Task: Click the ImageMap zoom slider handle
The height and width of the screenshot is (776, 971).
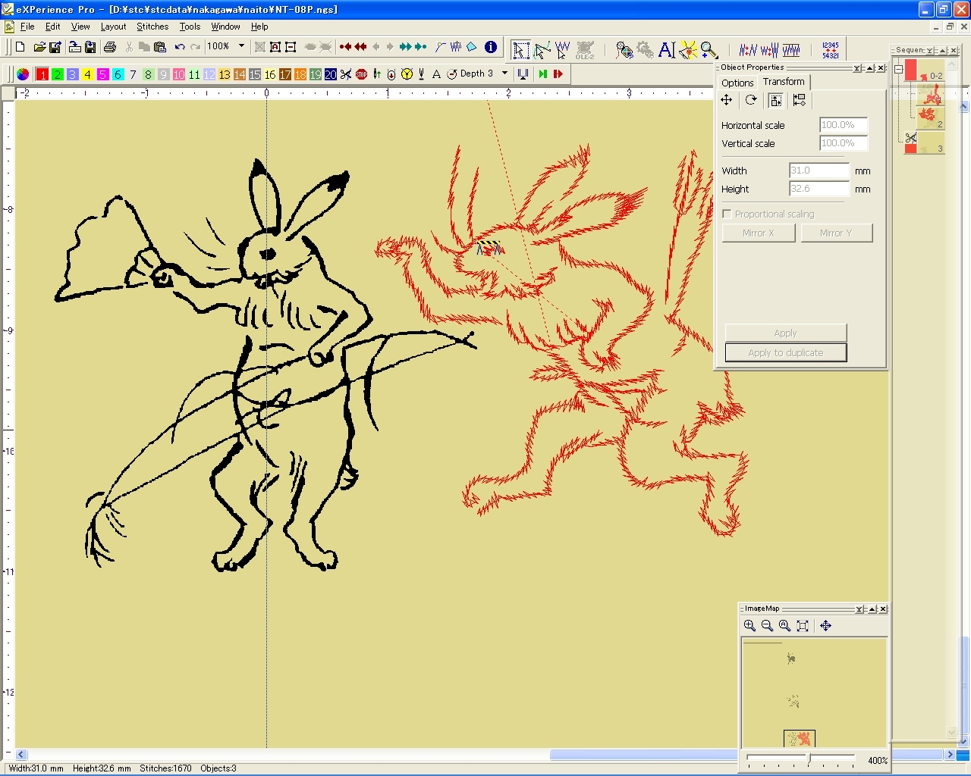Action: (809, 758)
